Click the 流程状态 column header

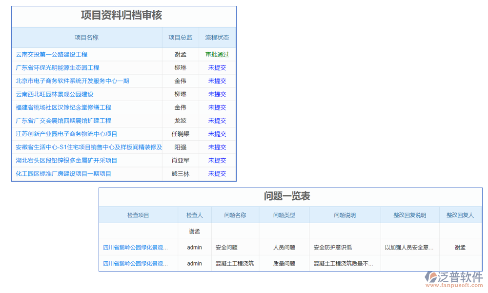click(x=217, y=37)
